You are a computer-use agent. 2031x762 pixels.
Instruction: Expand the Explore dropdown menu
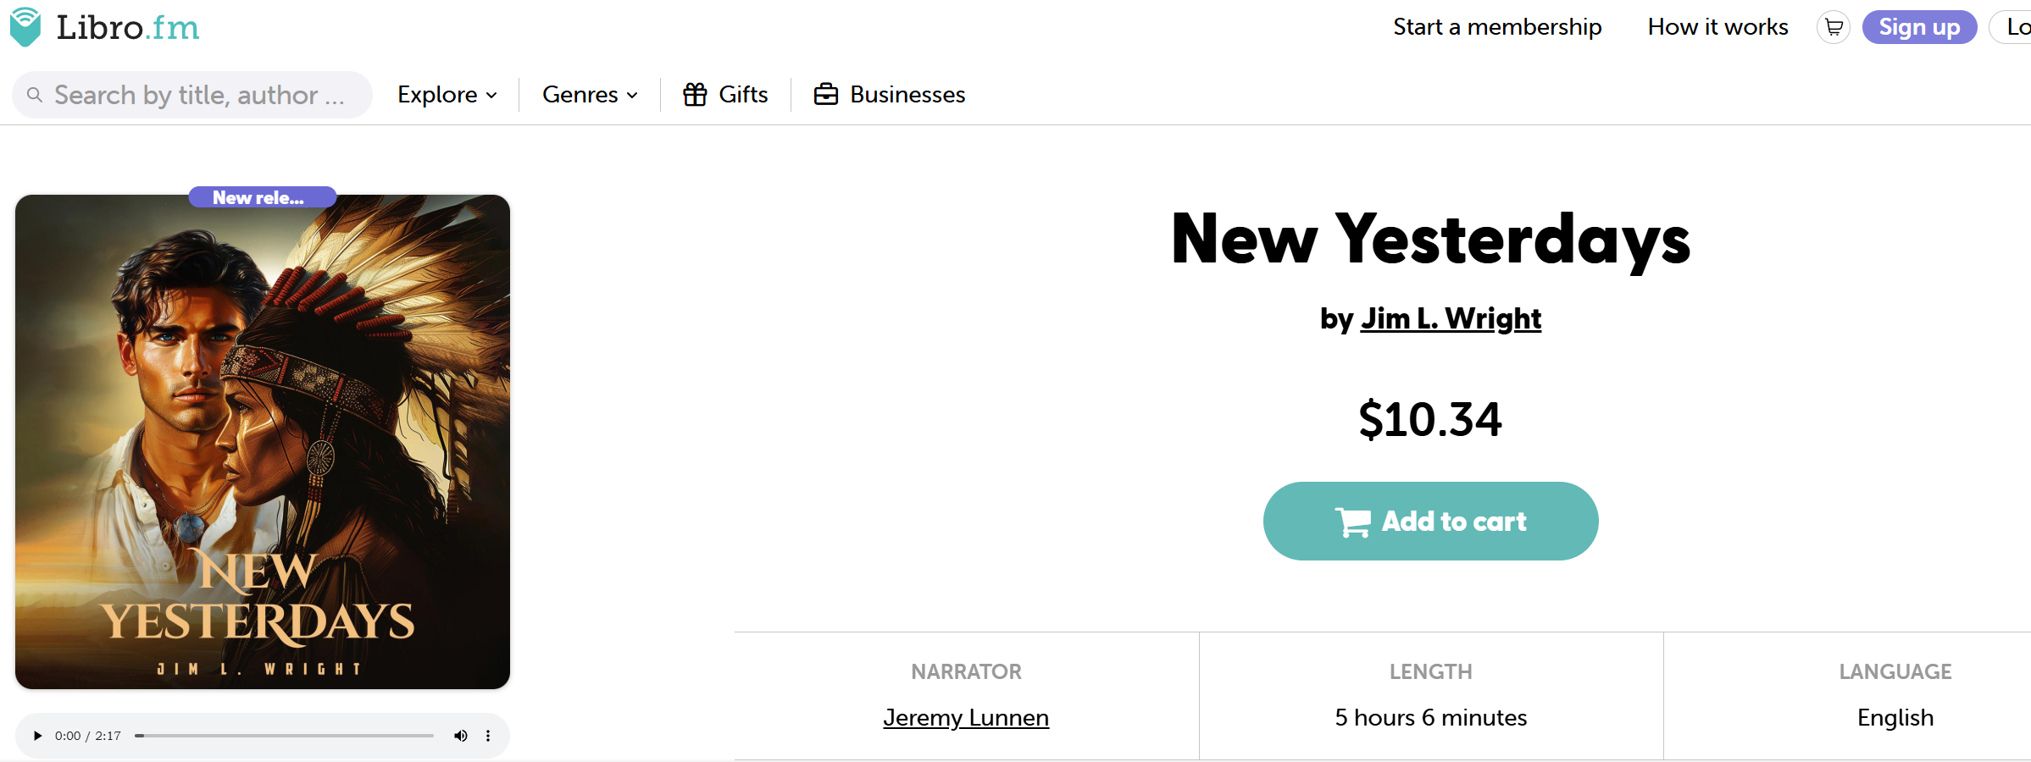(x=447, y=95)
